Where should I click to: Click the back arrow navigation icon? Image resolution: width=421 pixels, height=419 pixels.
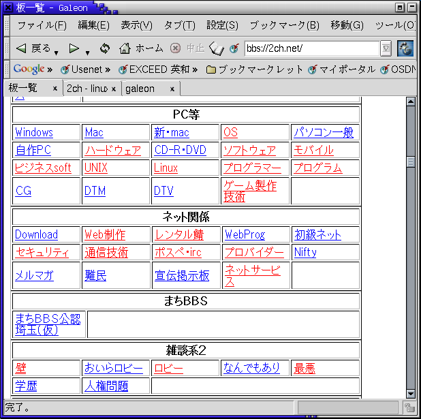(x=21, y=48)
